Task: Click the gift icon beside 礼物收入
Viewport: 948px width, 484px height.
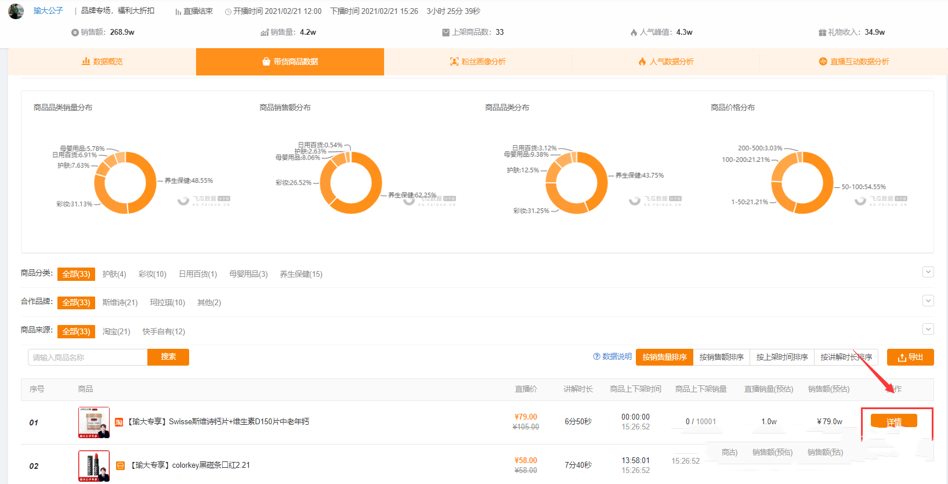Action: [822, 32]
